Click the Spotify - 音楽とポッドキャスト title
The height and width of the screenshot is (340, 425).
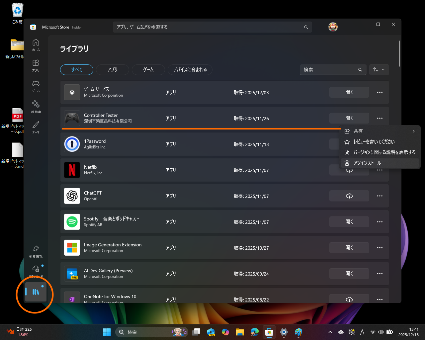(112, 219)
